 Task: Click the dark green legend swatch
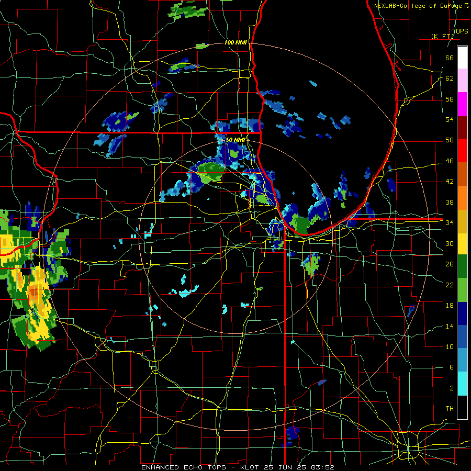coord(462,266)
